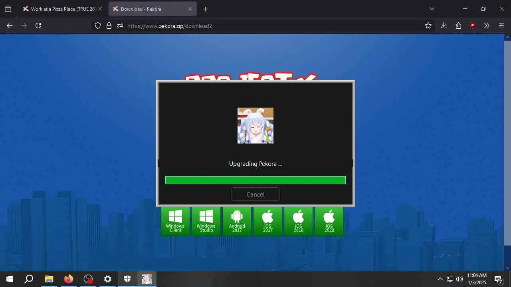The height and width of the screenshot is (287, 511).
Task: Open a new browser tab
Action: pos(205,9)
